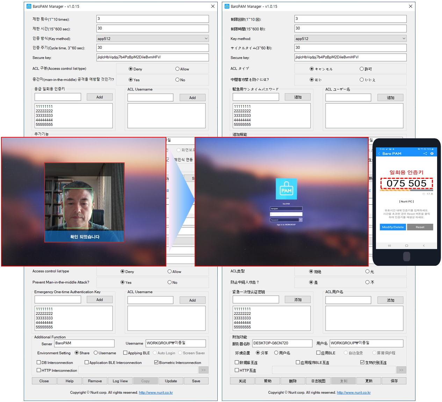This screenshot has width=442, height=402.
Task: Click 添加 beside ACL用户名 field
Action: tap(390, 300)
